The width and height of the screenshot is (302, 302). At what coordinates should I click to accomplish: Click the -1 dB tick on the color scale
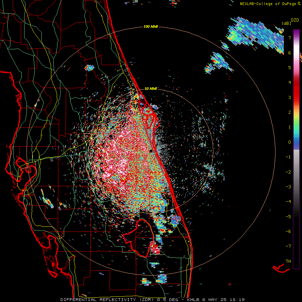coord(288,157)
